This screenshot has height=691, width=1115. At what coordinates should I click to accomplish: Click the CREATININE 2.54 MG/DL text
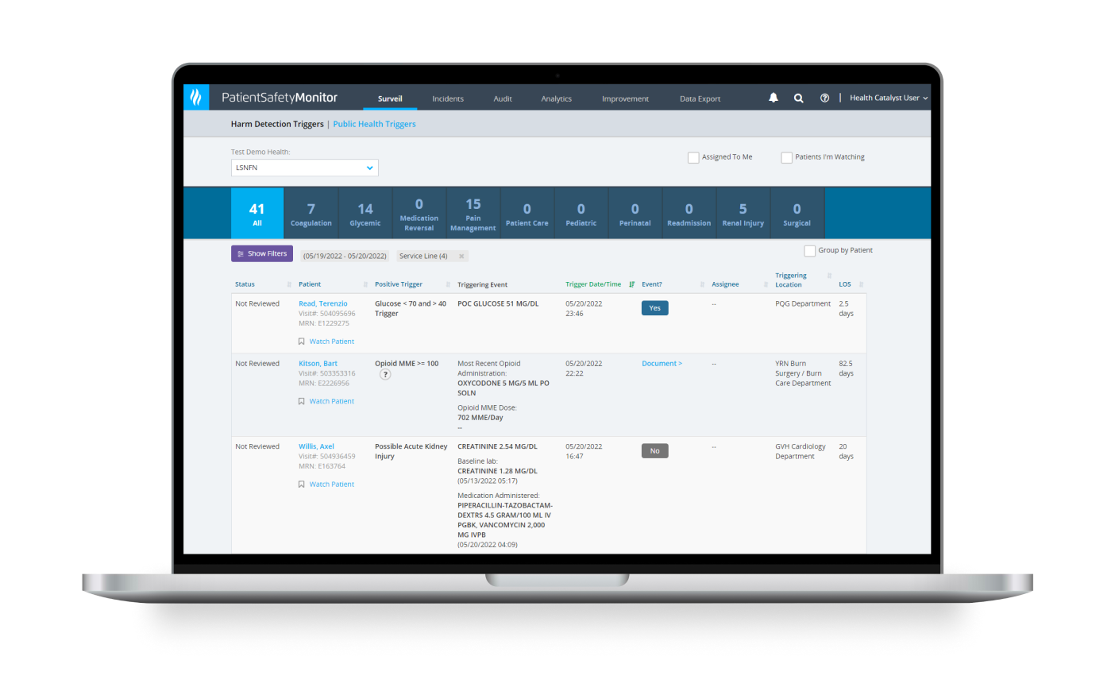coord(497,446)
